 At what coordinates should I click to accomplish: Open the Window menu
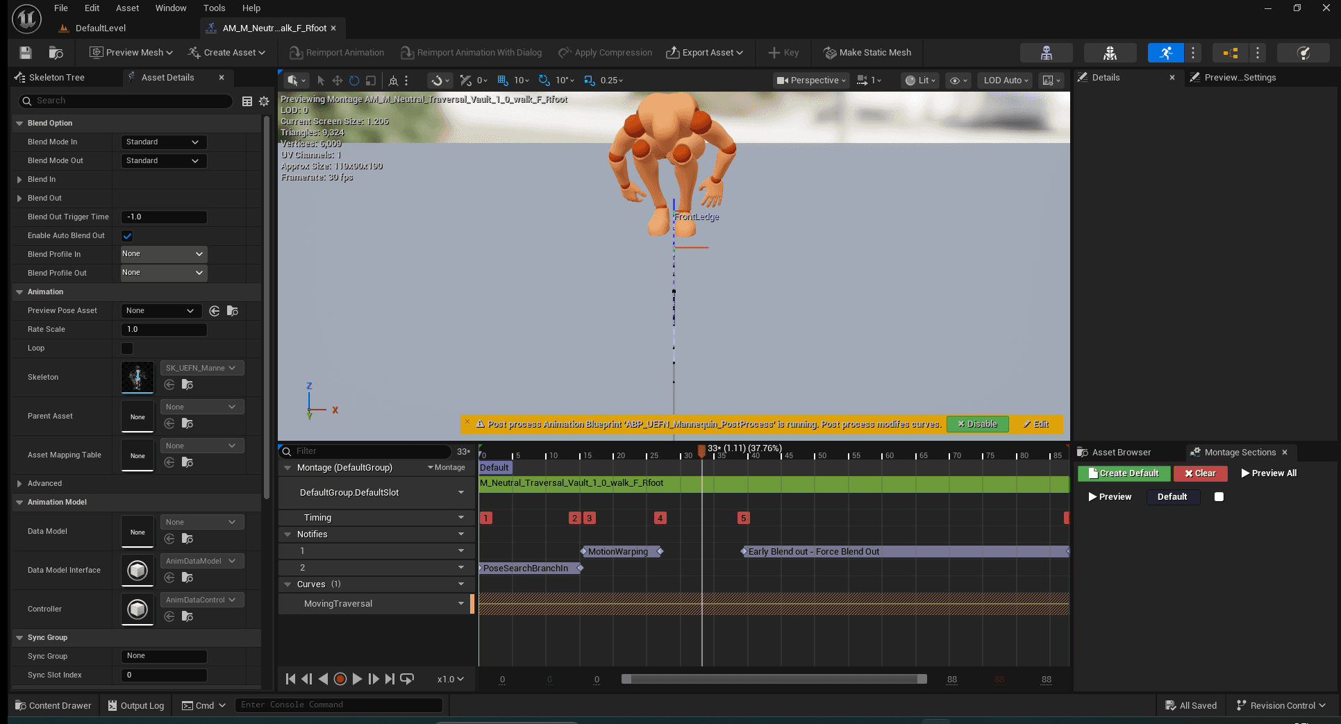coord(171,8)
